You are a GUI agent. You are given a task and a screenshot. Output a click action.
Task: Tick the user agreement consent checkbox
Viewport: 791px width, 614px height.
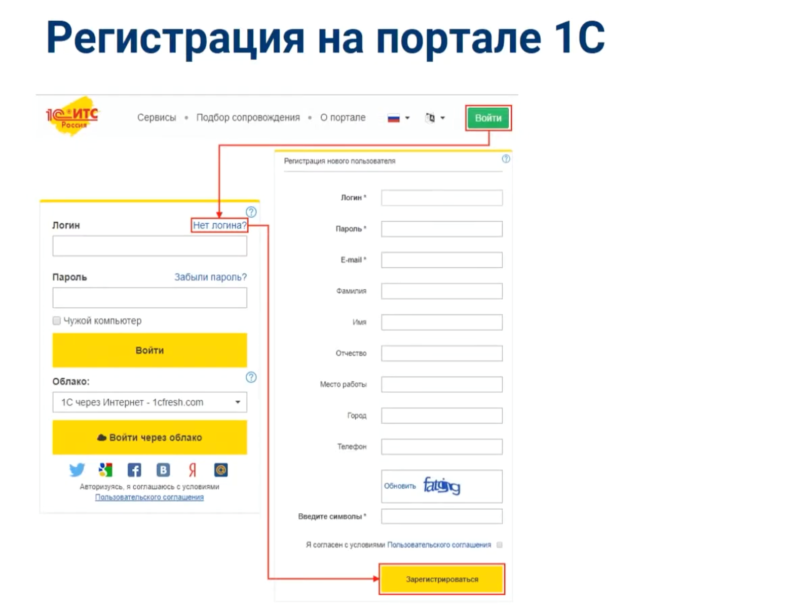[x=500, y=545]
